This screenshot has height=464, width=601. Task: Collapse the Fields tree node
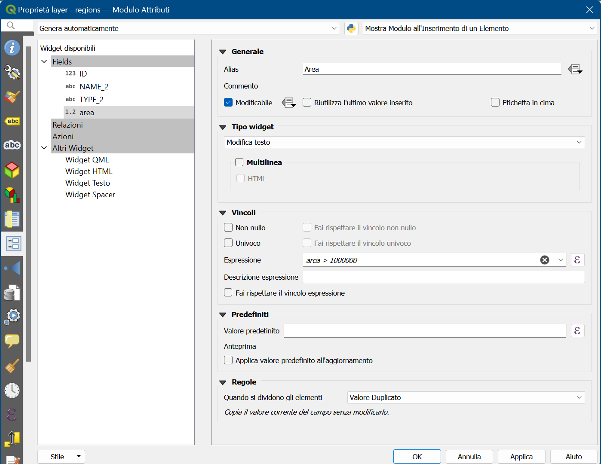click(x=44, y=61)
